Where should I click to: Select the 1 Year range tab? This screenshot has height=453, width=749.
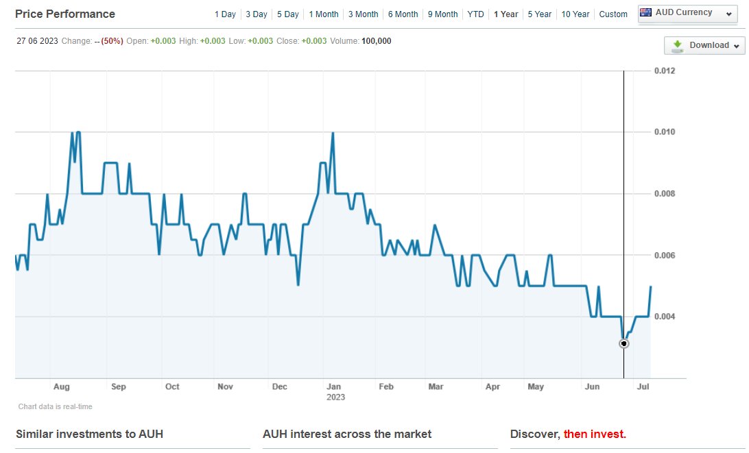506,14
